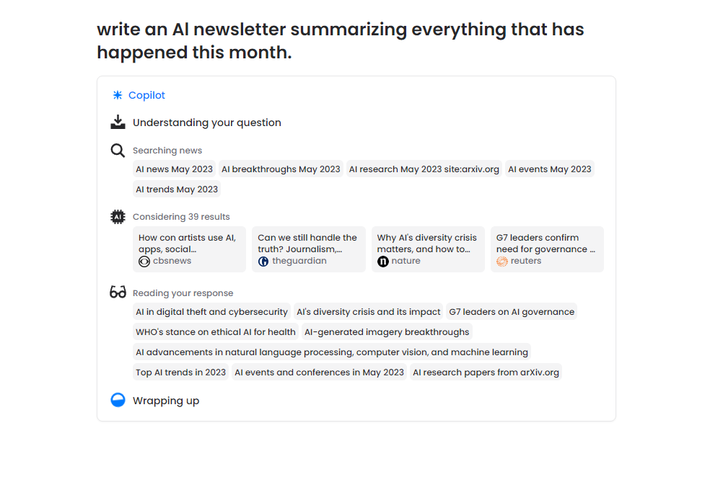Expand the 'Considering 39 results' section
This screenshot has height=482, width=723.
181,217
